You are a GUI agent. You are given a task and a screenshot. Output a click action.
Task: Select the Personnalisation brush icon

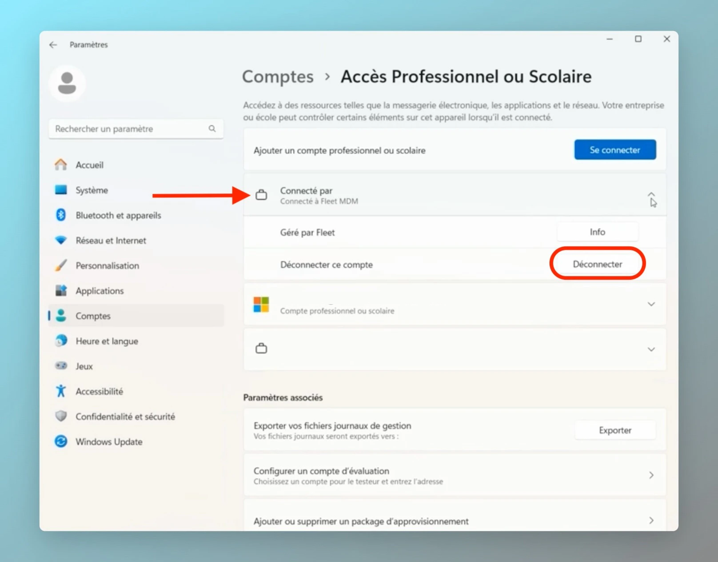tap(60, 265)
